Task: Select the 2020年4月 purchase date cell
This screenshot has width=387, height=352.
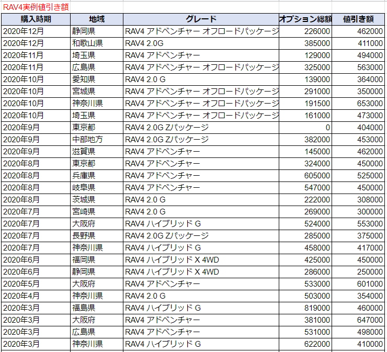Action: [x=36, y=296]
